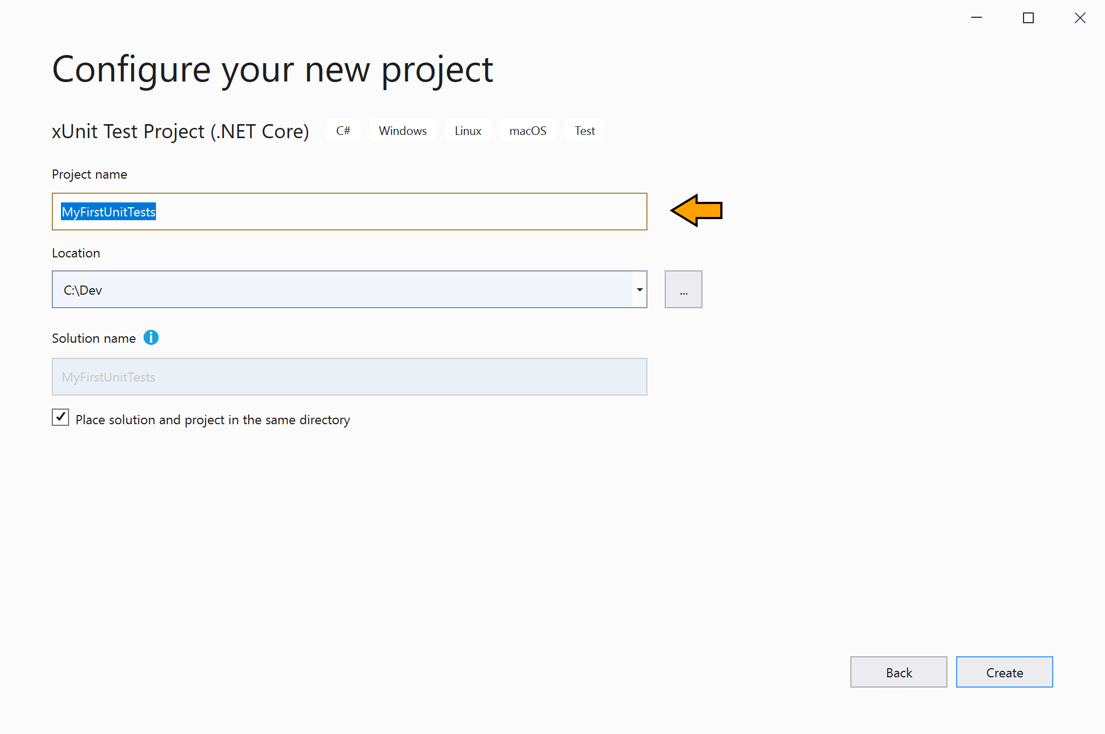Click the Location dropdown arrow
The width and height of the screenshot is (1105, 734).
point(639,289)
